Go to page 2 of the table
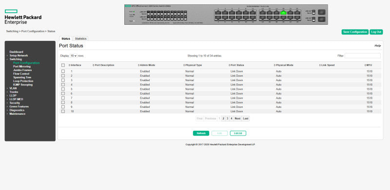Viewport: 390px width, 190px height. 223,119
